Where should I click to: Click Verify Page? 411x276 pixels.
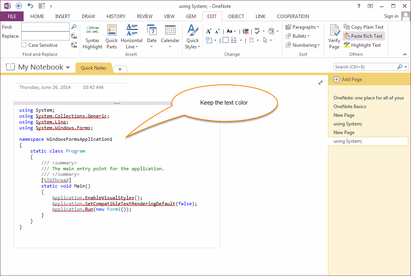click(334, 36)
